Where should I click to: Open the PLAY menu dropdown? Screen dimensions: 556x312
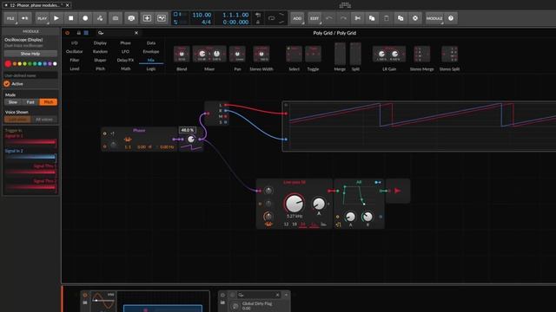coord(42,18)
